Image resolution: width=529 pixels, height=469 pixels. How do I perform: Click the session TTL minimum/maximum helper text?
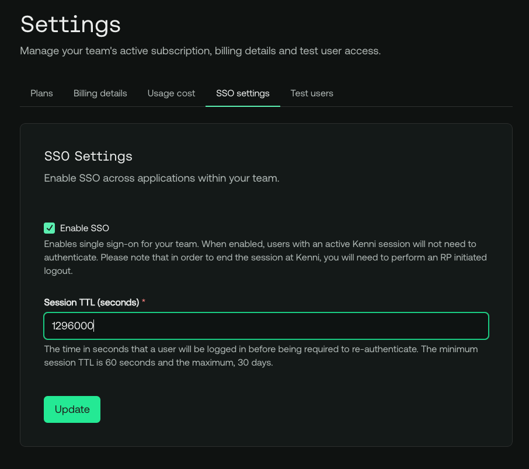(x=260, y=356)
